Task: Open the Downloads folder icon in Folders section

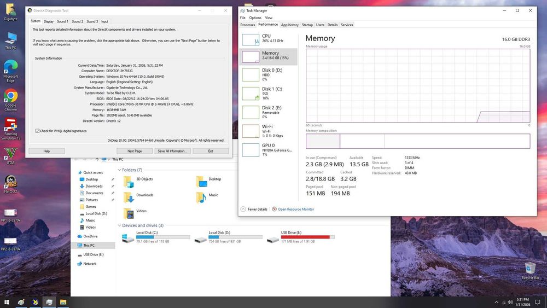Action: coord(129,197)
